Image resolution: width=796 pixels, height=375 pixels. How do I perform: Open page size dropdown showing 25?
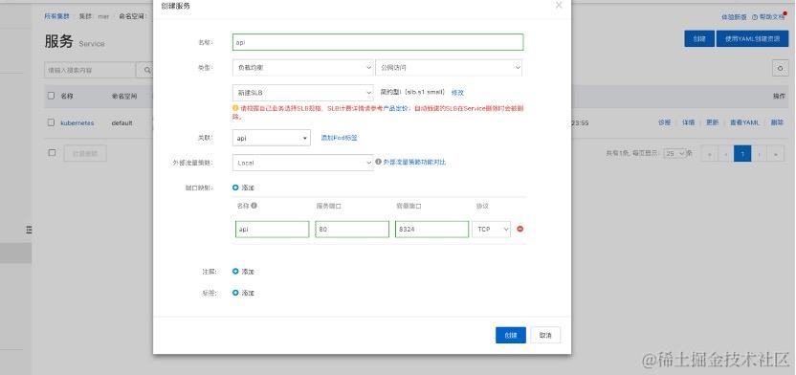point(674,153)
